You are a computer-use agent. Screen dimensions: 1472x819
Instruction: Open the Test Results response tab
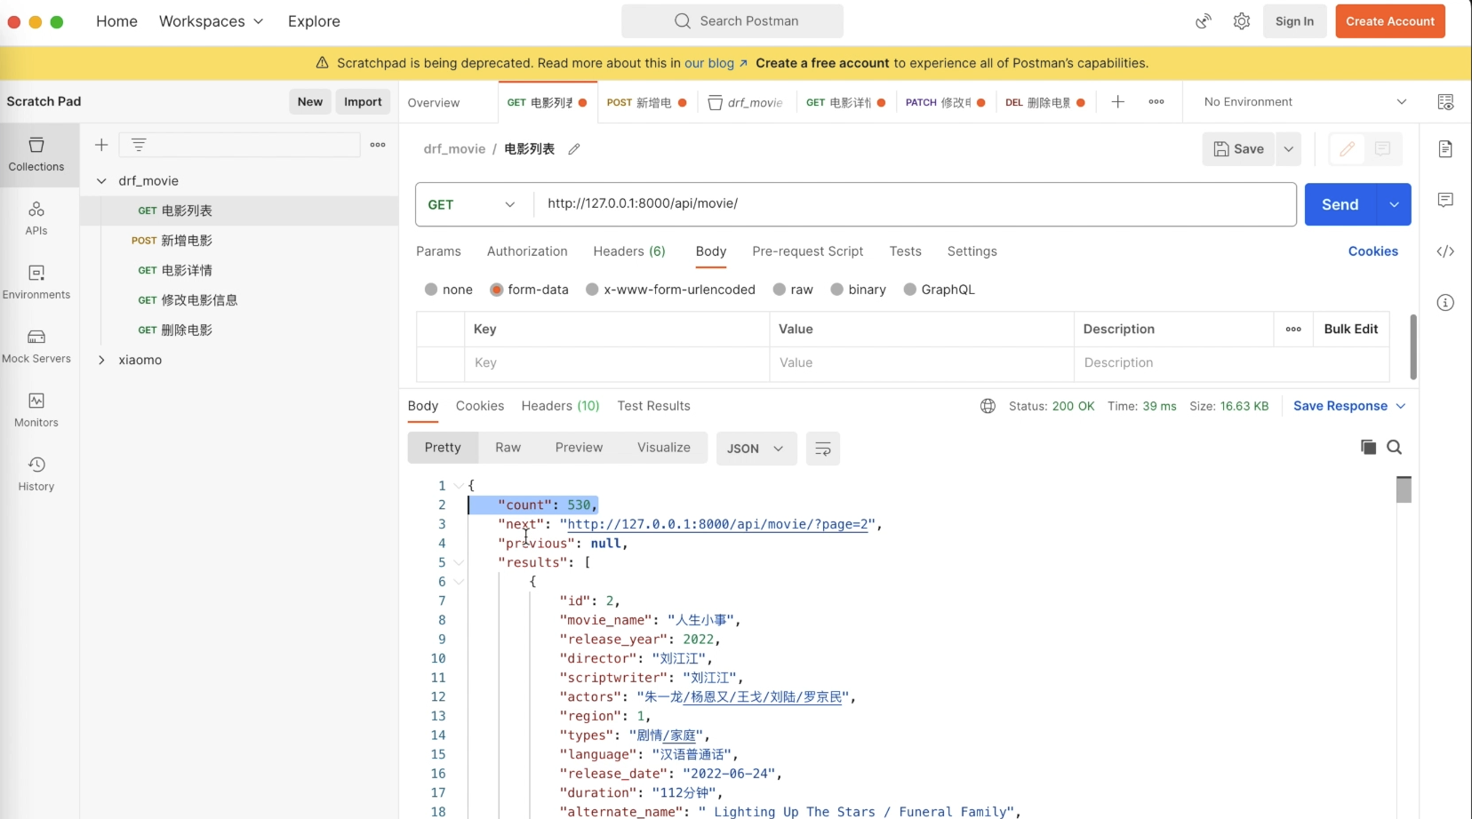tap(653, 406)
